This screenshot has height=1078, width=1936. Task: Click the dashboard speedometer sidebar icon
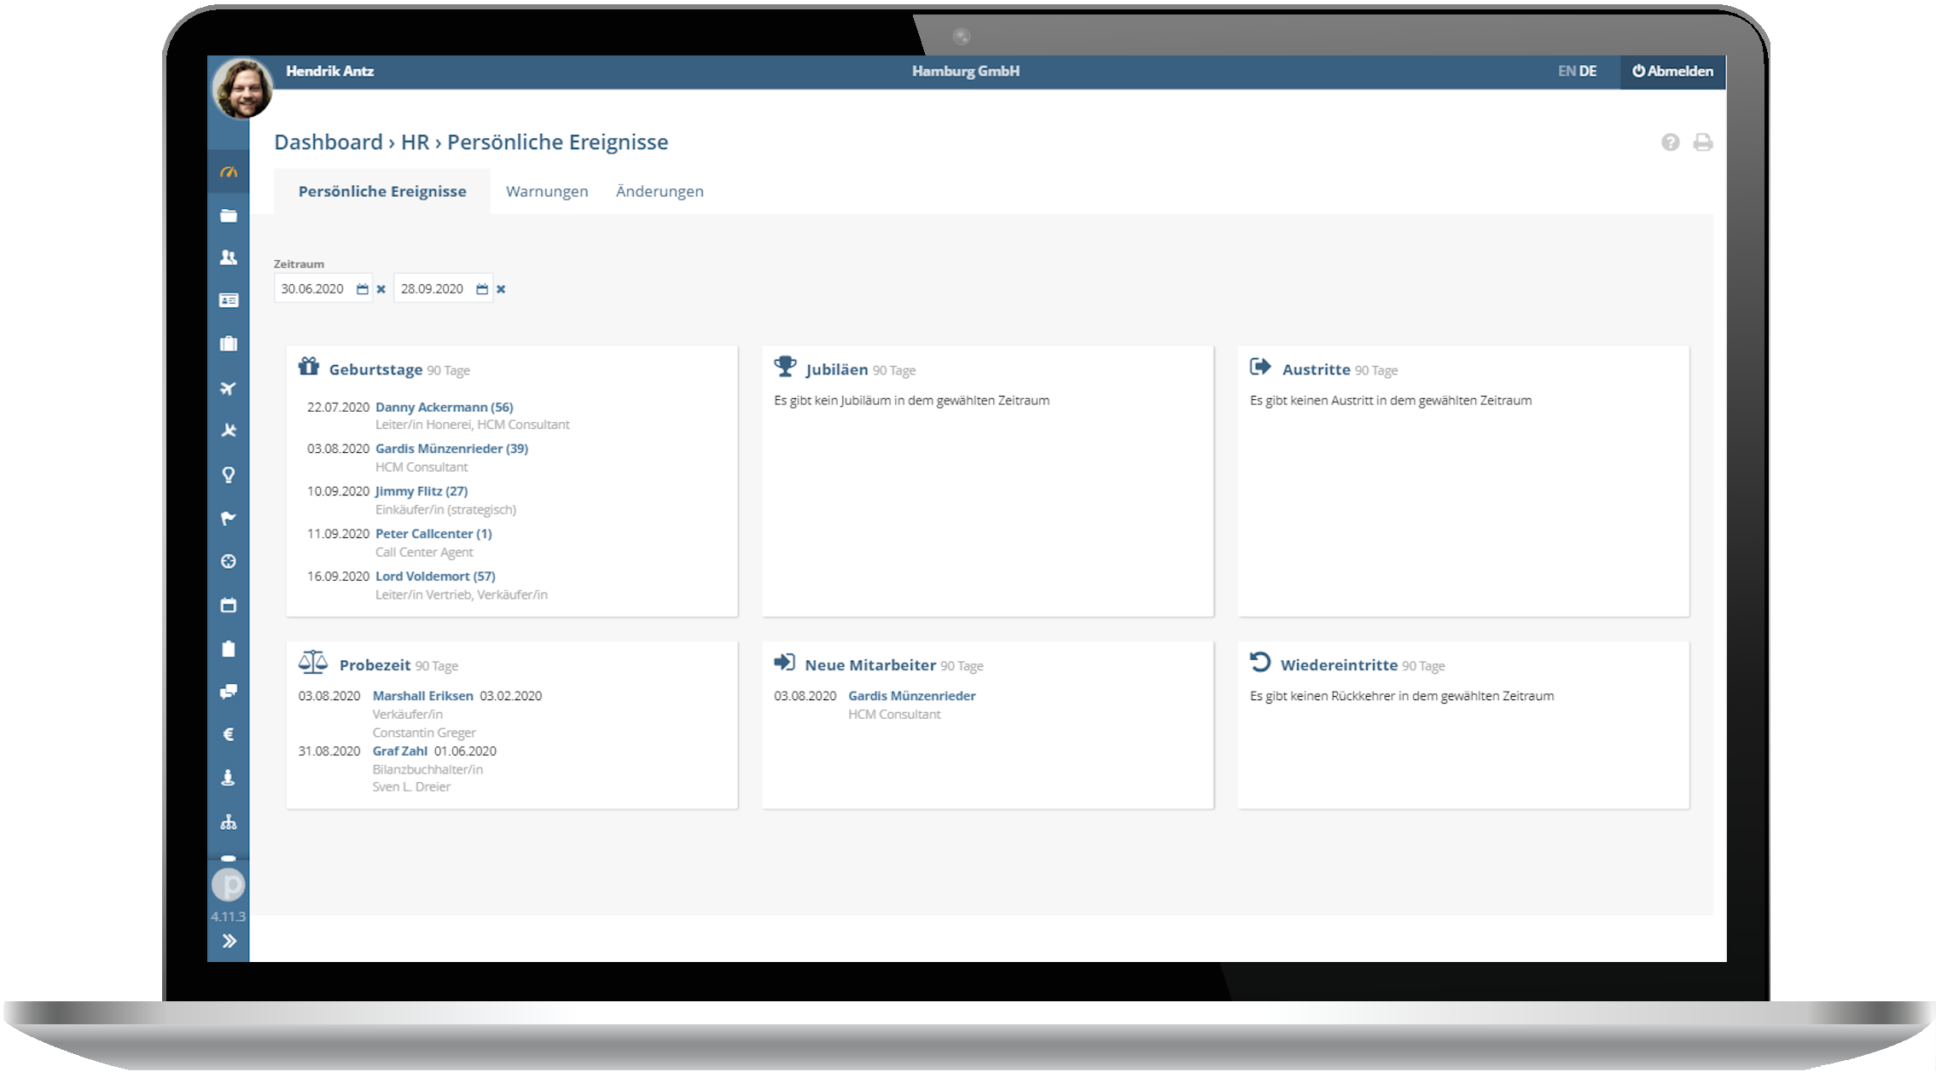pos(228,172)
